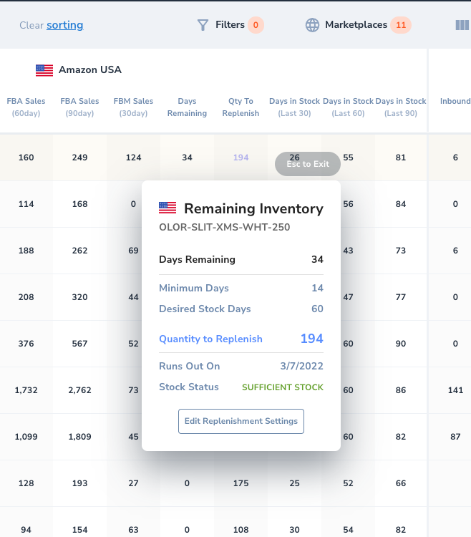The image size is (471, 537).
Task: Click the US flag in Remaining Inventory popup
Action: click(x=167, y=208)
